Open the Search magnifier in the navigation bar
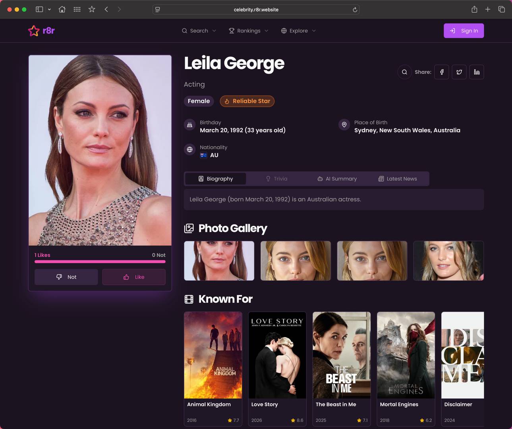Screen dimensions: 512x429 pyautogui.click(x=184, y=31)
